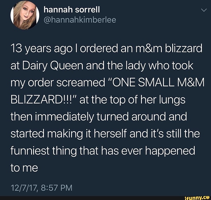Click the line "then immediately turned around"
The height and width of the screenshot is (200, 211).
point(88,117)
